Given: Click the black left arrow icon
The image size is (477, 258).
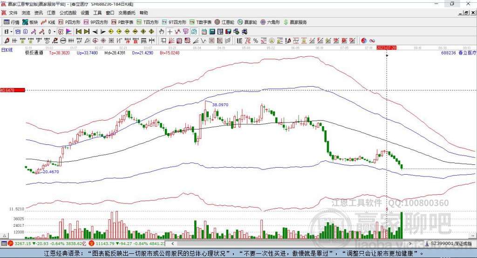Looking at the screenshot, I should point(95,32).
